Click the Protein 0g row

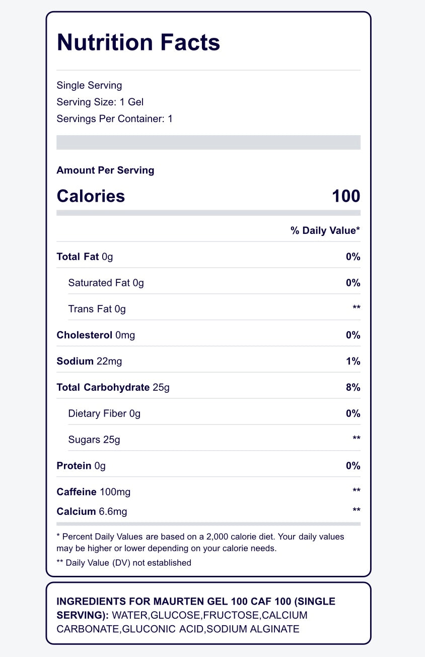[x=208, y=466]
